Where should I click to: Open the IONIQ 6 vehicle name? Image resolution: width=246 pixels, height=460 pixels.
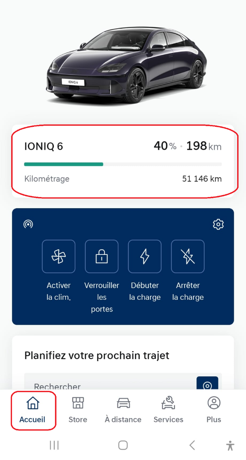click(x=44, y=146)
